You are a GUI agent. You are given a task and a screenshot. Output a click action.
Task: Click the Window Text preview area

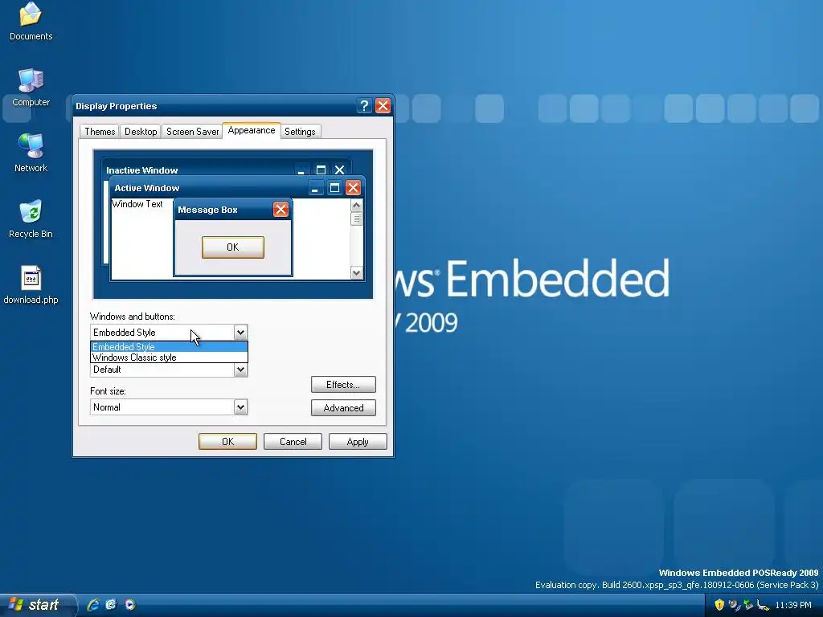pyautogui.click(x=137, y=204)
